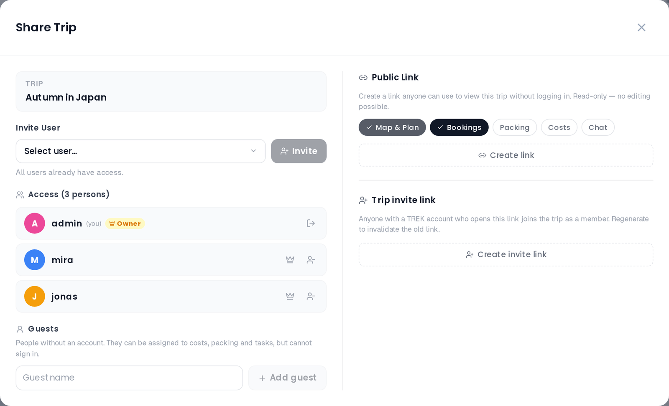Disable the Map & Plan option
669x406 pixels.
pos(392,127)
